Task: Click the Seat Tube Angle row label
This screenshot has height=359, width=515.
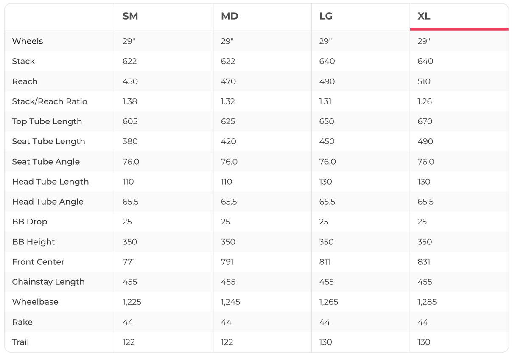Action: (46, 162)
